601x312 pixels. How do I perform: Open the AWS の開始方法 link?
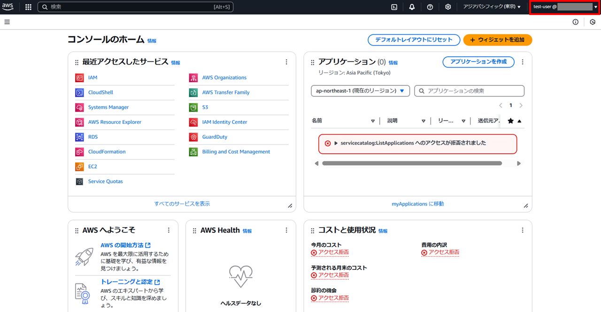pyautogui.click(x=125, y=245)
